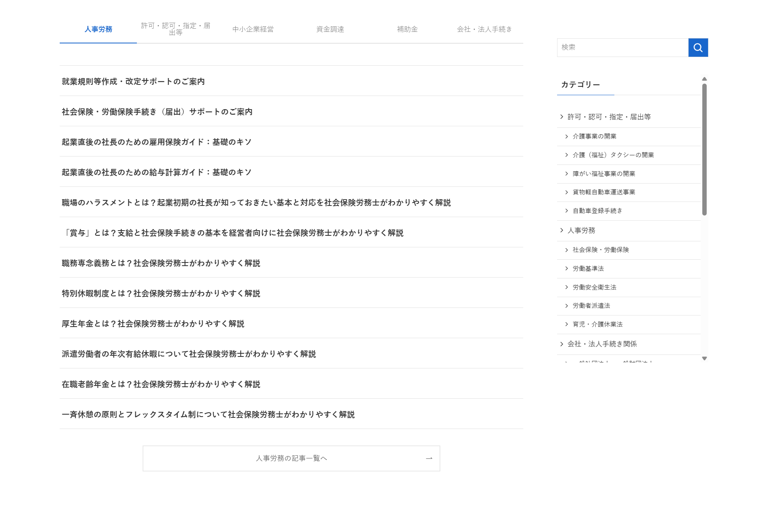Click chevron beside 人事労務 category

(x=561, y=230)
